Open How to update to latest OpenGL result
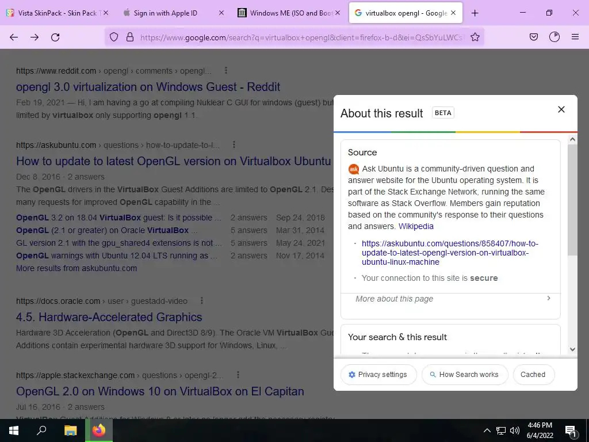The image size is (589, 442). (174, 161)
